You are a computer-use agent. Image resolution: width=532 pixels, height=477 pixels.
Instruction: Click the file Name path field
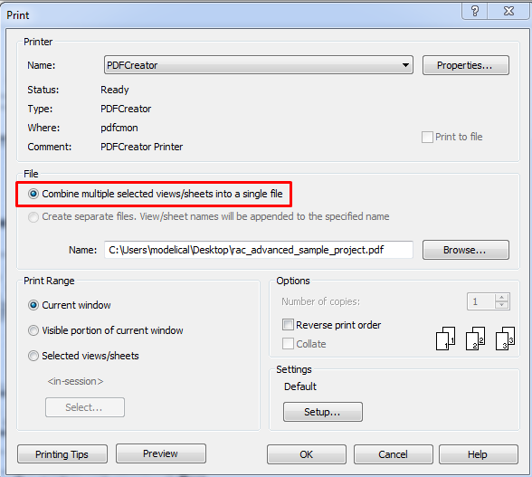pyautogui.click(x=258, y=250)
